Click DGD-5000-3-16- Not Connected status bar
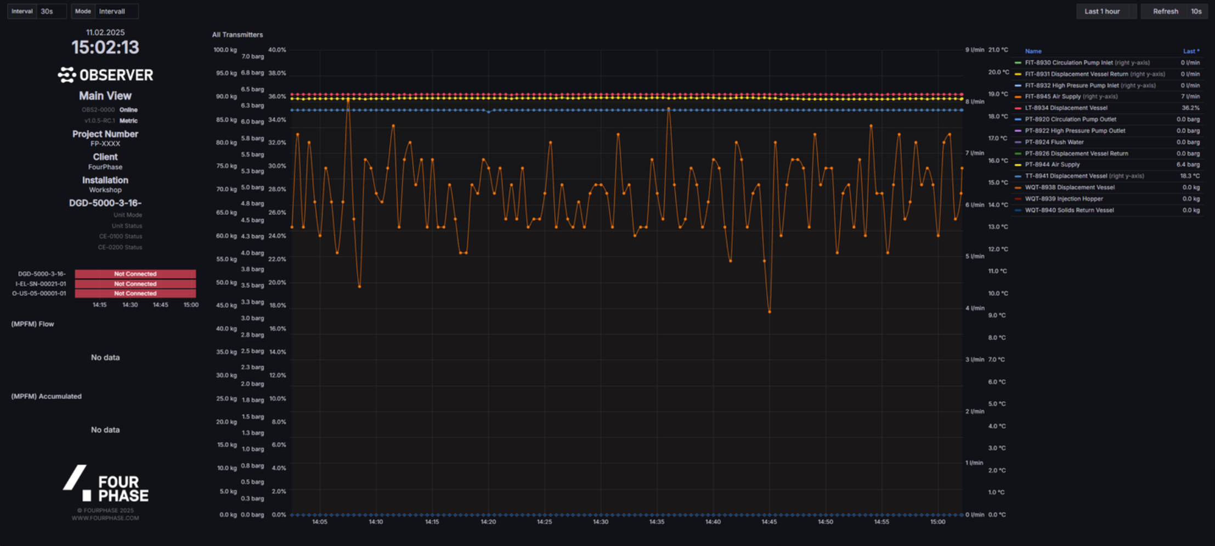This screenshot has width=1215, height=546. tap(135, 274)
